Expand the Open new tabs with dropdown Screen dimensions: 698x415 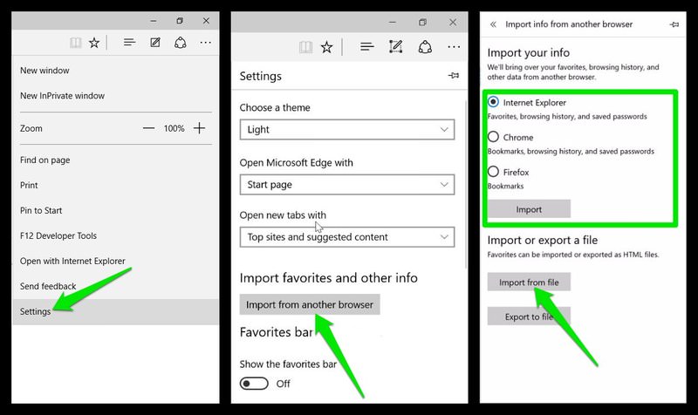click(347, 237)
